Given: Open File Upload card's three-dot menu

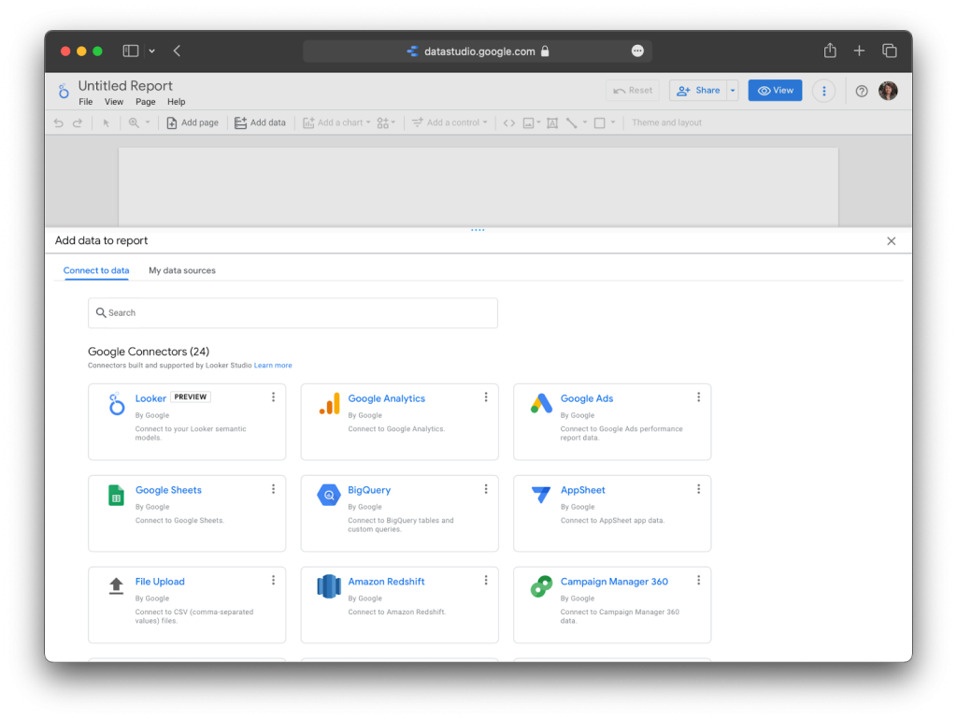Looking at the screenshot, I should coord(274,581).
